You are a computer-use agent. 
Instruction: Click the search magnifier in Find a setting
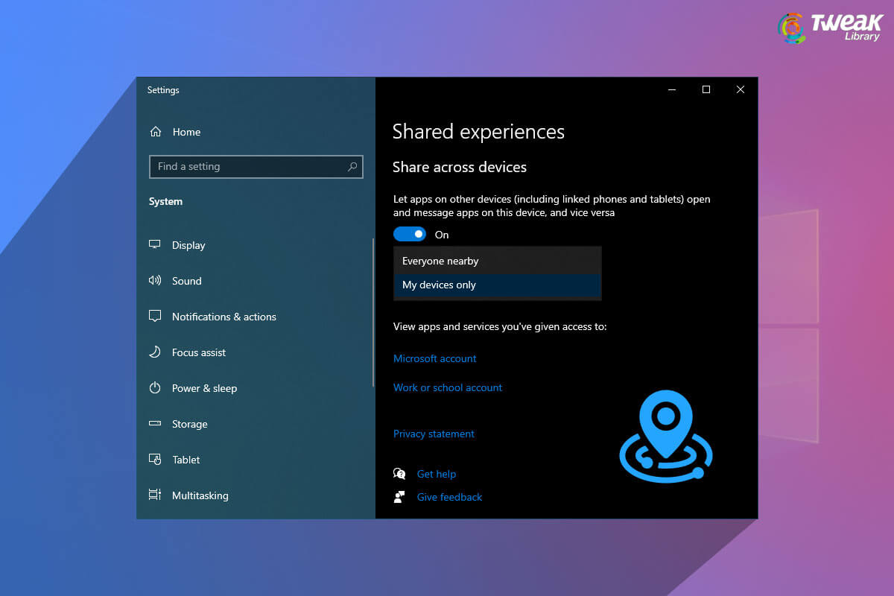point(352,166)
